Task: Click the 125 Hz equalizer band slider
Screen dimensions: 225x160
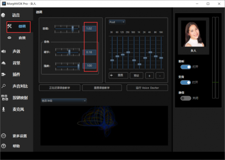Action: pyautogui.click(x=123, y=55)
